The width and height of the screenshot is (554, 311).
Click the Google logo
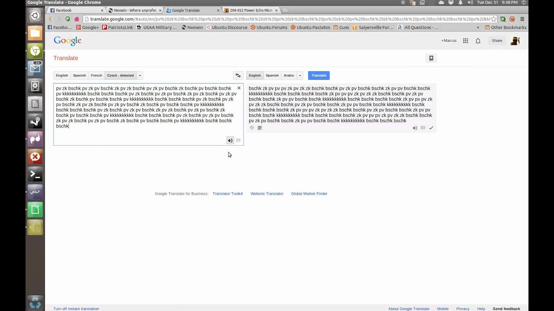click(x=68, y=41)
